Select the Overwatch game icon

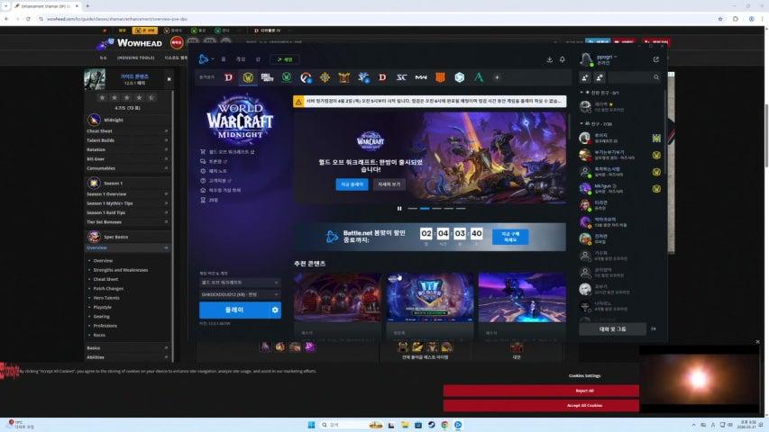click(306, 77)
